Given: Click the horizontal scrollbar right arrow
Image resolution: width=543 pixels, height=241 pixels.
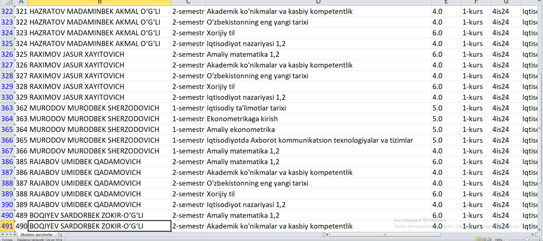Looking at the screenshot, I should [x=532, y=235].
